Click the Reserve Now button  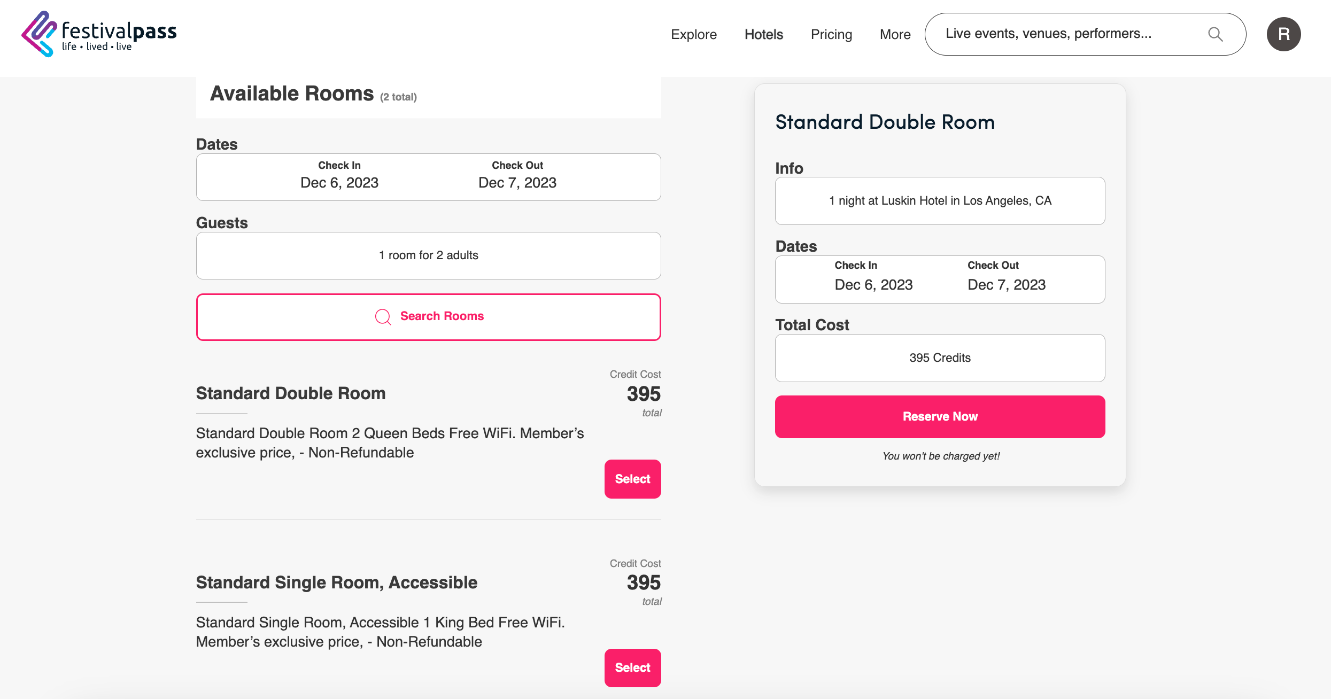[940, 416]
